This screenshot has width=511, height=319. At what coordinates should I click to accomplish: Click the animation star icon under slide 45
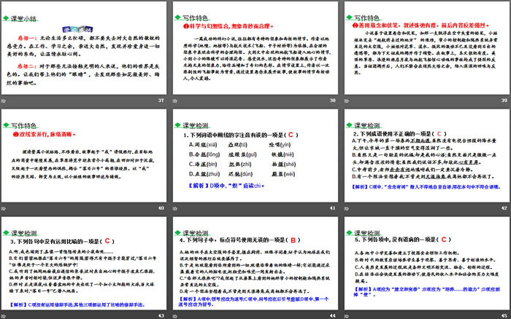coord(347,316)
